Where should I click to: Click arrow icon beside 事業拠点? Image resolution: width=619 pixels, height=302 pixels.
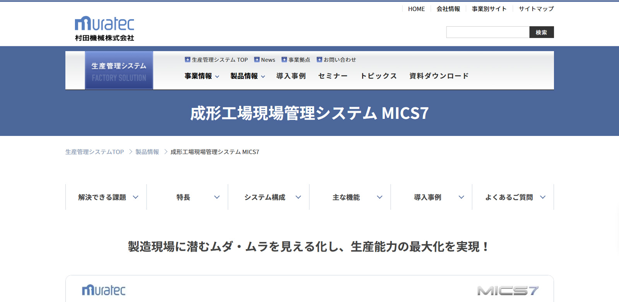point(284,59)
